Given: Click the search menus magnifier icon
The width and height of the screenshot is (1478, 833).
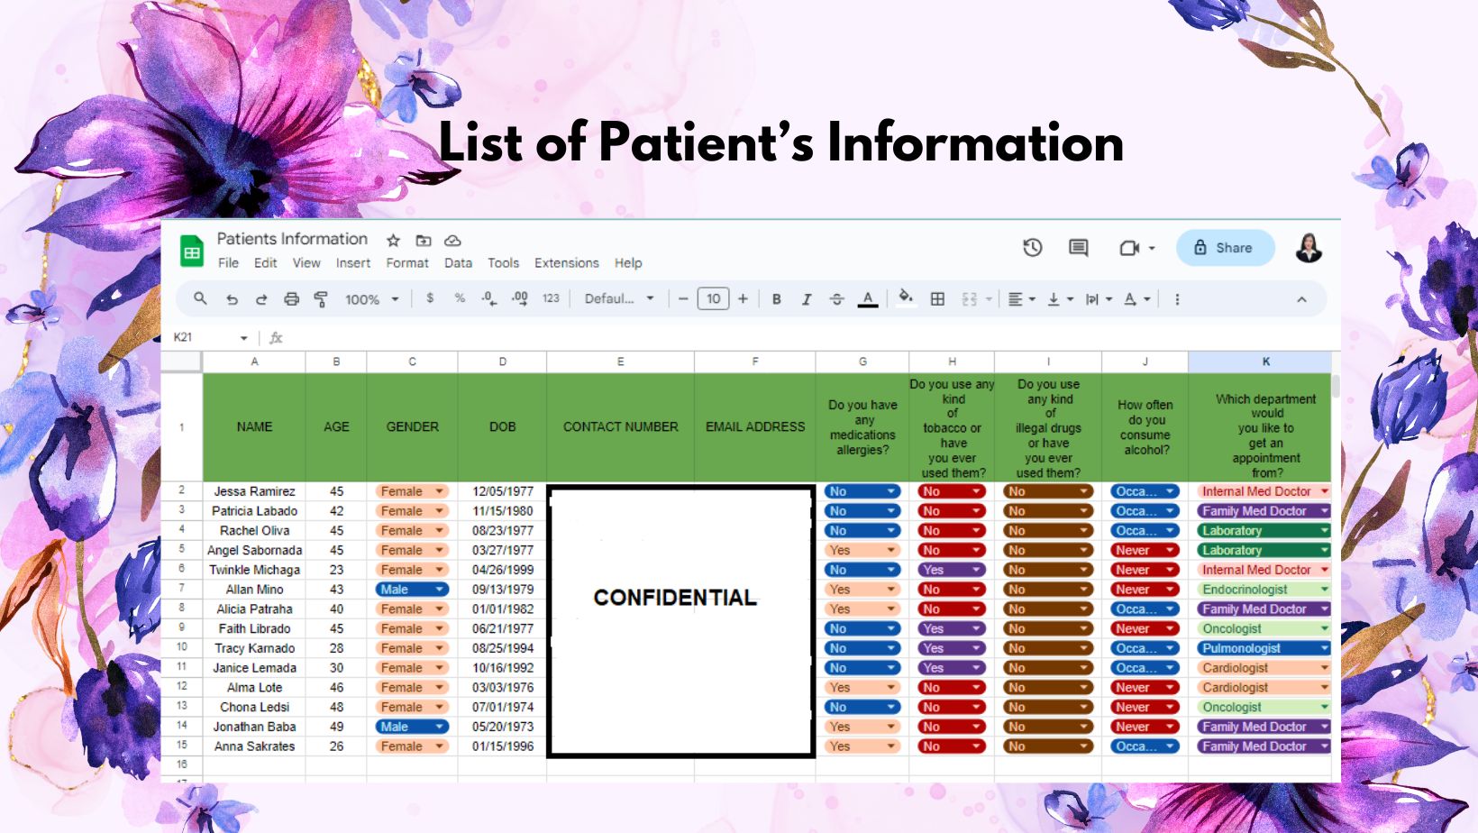Looking at the screenshot, I should click(x=200, y=298).
